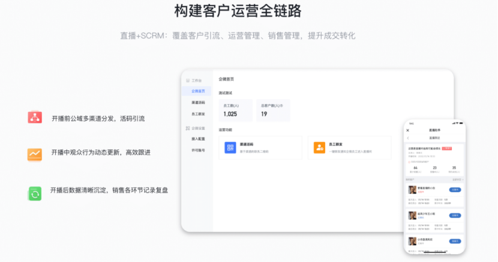Click the second customer's avatar thumbnail in phone
The image size is (498, 262).
point(412,215)
